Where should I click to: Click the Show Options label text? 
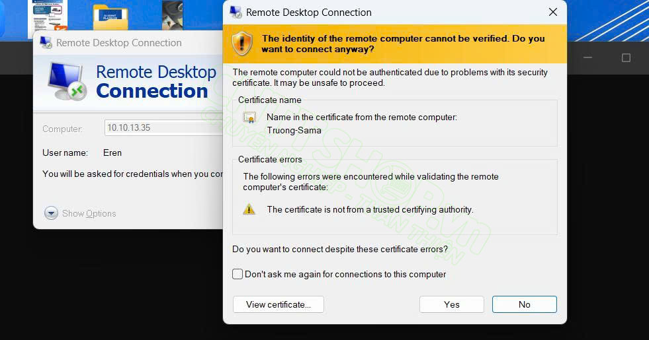(x=89, y=213)
